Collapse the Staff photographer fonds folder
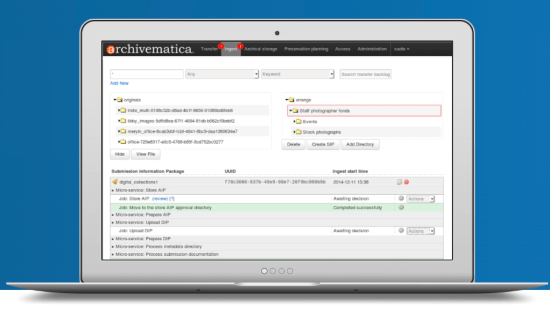Image resolution: width=550 pixels, height=318 pixels. (290, 111)
